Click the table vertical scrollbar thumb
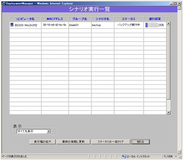 168,62
